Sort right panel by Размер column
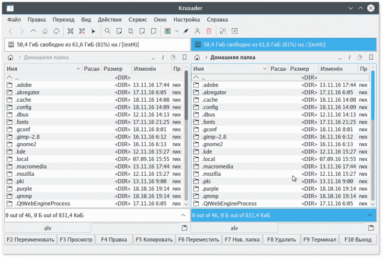The width and height of the screenshot is (383, 258). tap(303, 69)
